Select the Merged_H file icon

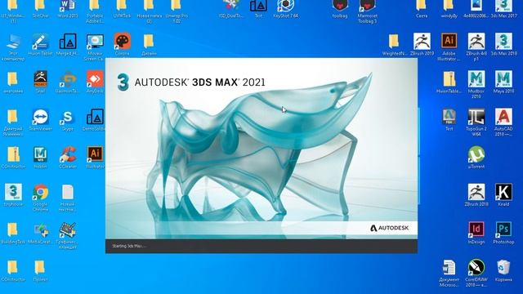[x=68, y=44]
